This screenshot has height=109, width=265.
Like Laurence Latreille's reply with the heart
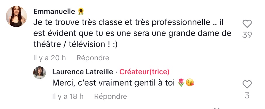(247, 84)
